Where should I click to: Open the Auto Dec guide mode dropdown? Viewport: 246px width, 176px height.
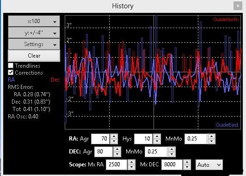(x=209, y=165)
